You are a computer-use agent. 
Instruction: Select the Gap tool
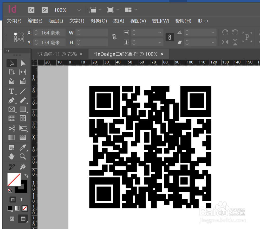tap(23, 72)
